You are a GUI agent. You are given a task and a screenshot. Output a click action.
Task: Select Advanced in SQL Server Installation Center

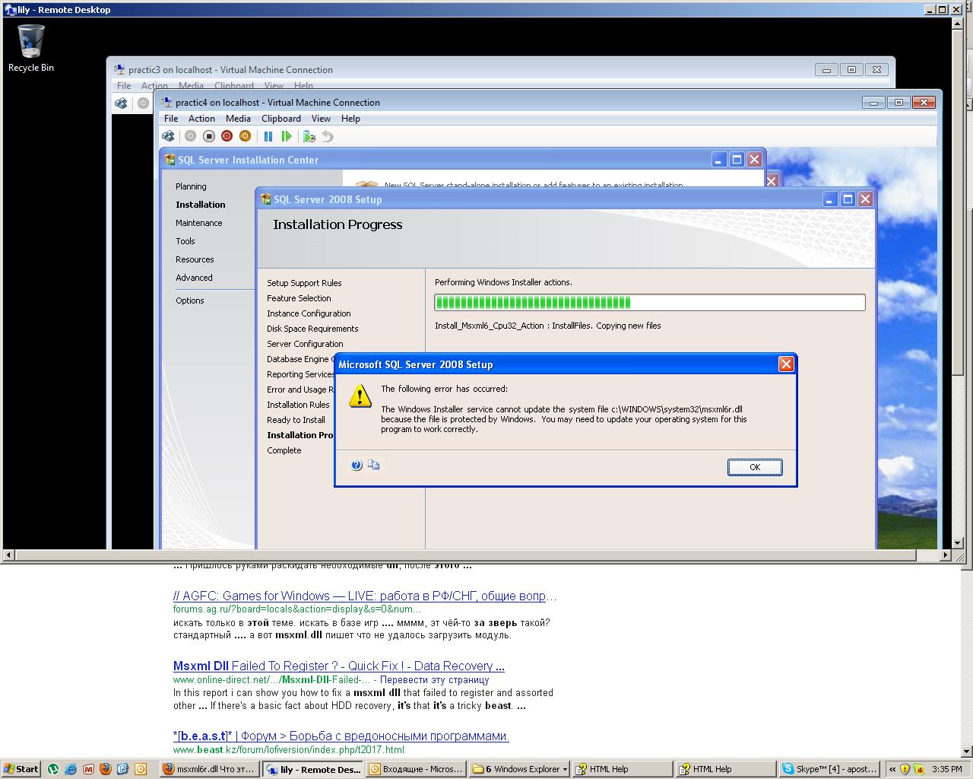coord(194,278)
